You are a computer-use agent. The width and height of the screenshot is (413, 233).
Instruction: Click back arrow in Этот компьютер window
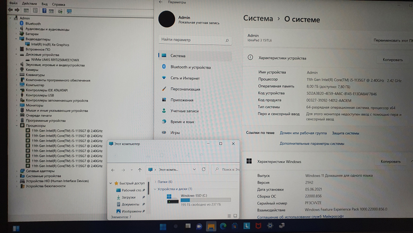(113, 170)
